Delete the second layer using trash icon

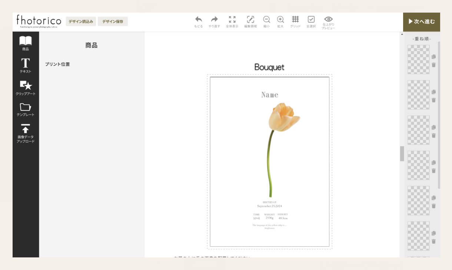point(434,100)
